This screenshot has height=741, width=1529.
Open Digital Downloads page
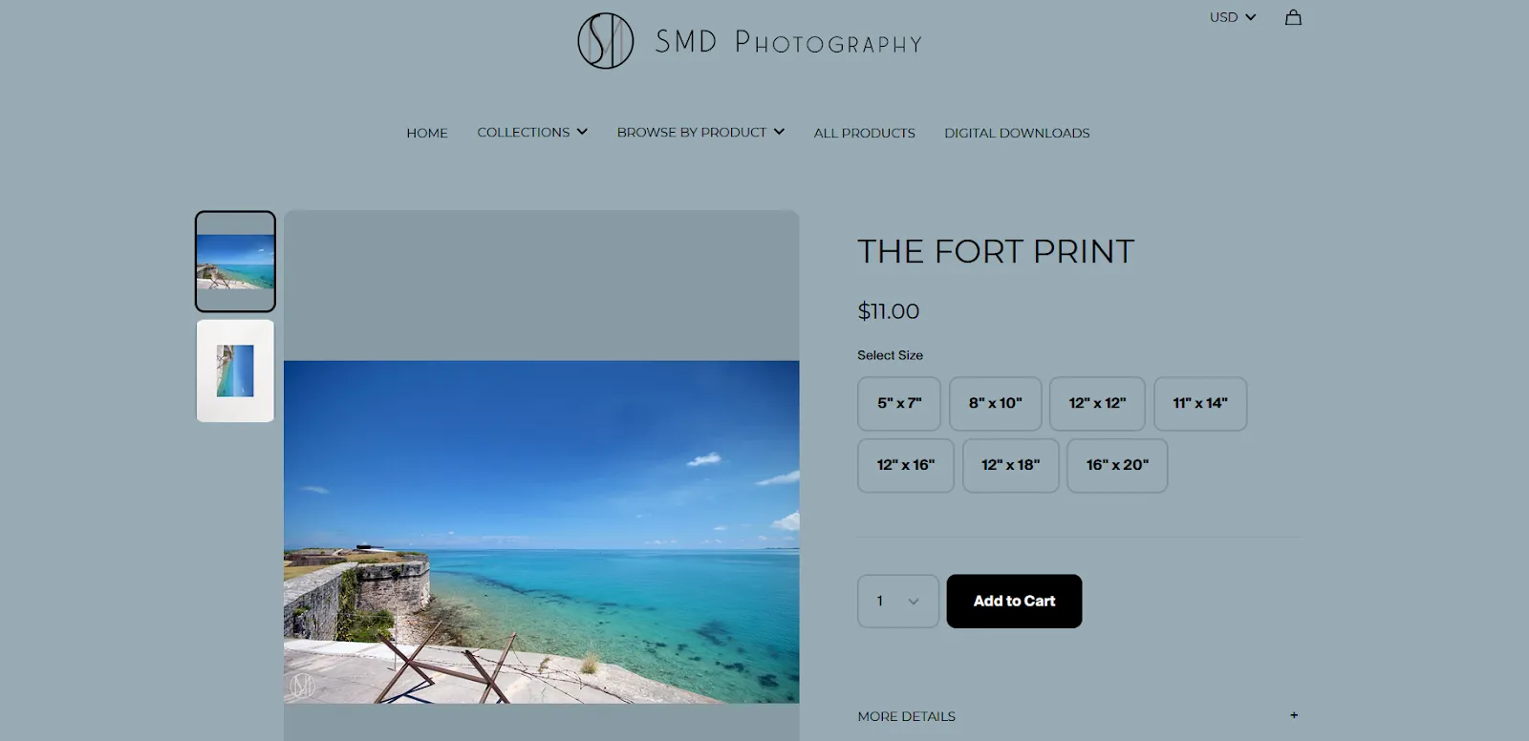(x=1017, y=133)
